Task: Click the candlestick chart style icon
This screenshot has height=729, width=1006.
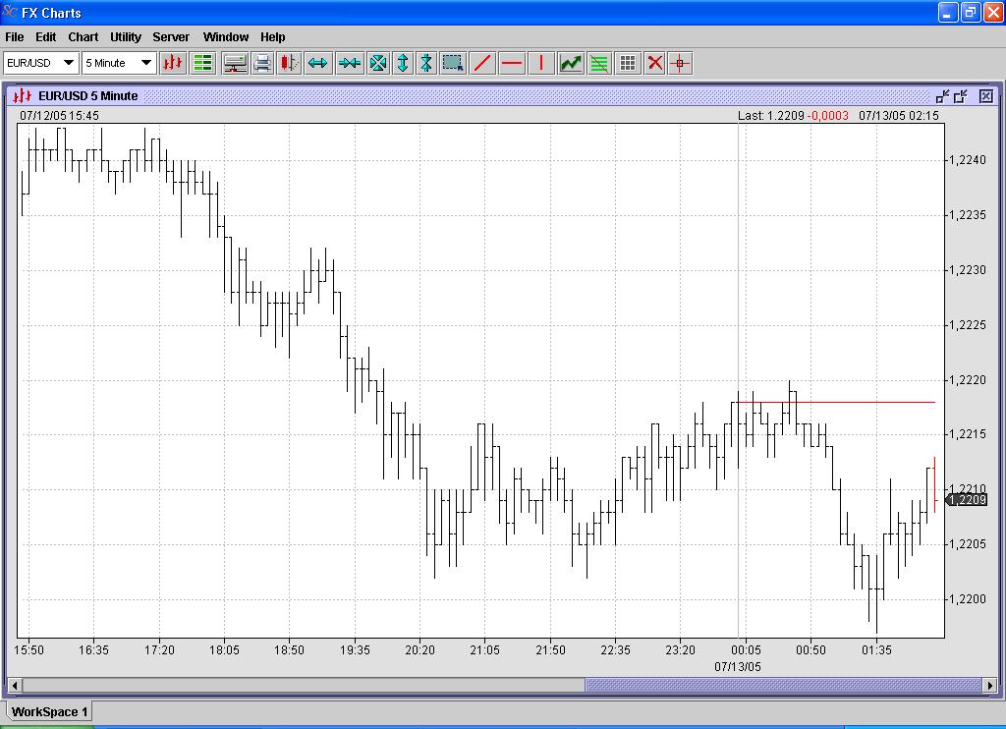Action: [x=290, y=63]
